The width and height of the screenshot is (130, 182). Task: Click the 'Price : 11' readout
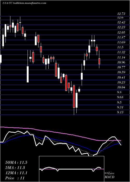tap(15, 178)
